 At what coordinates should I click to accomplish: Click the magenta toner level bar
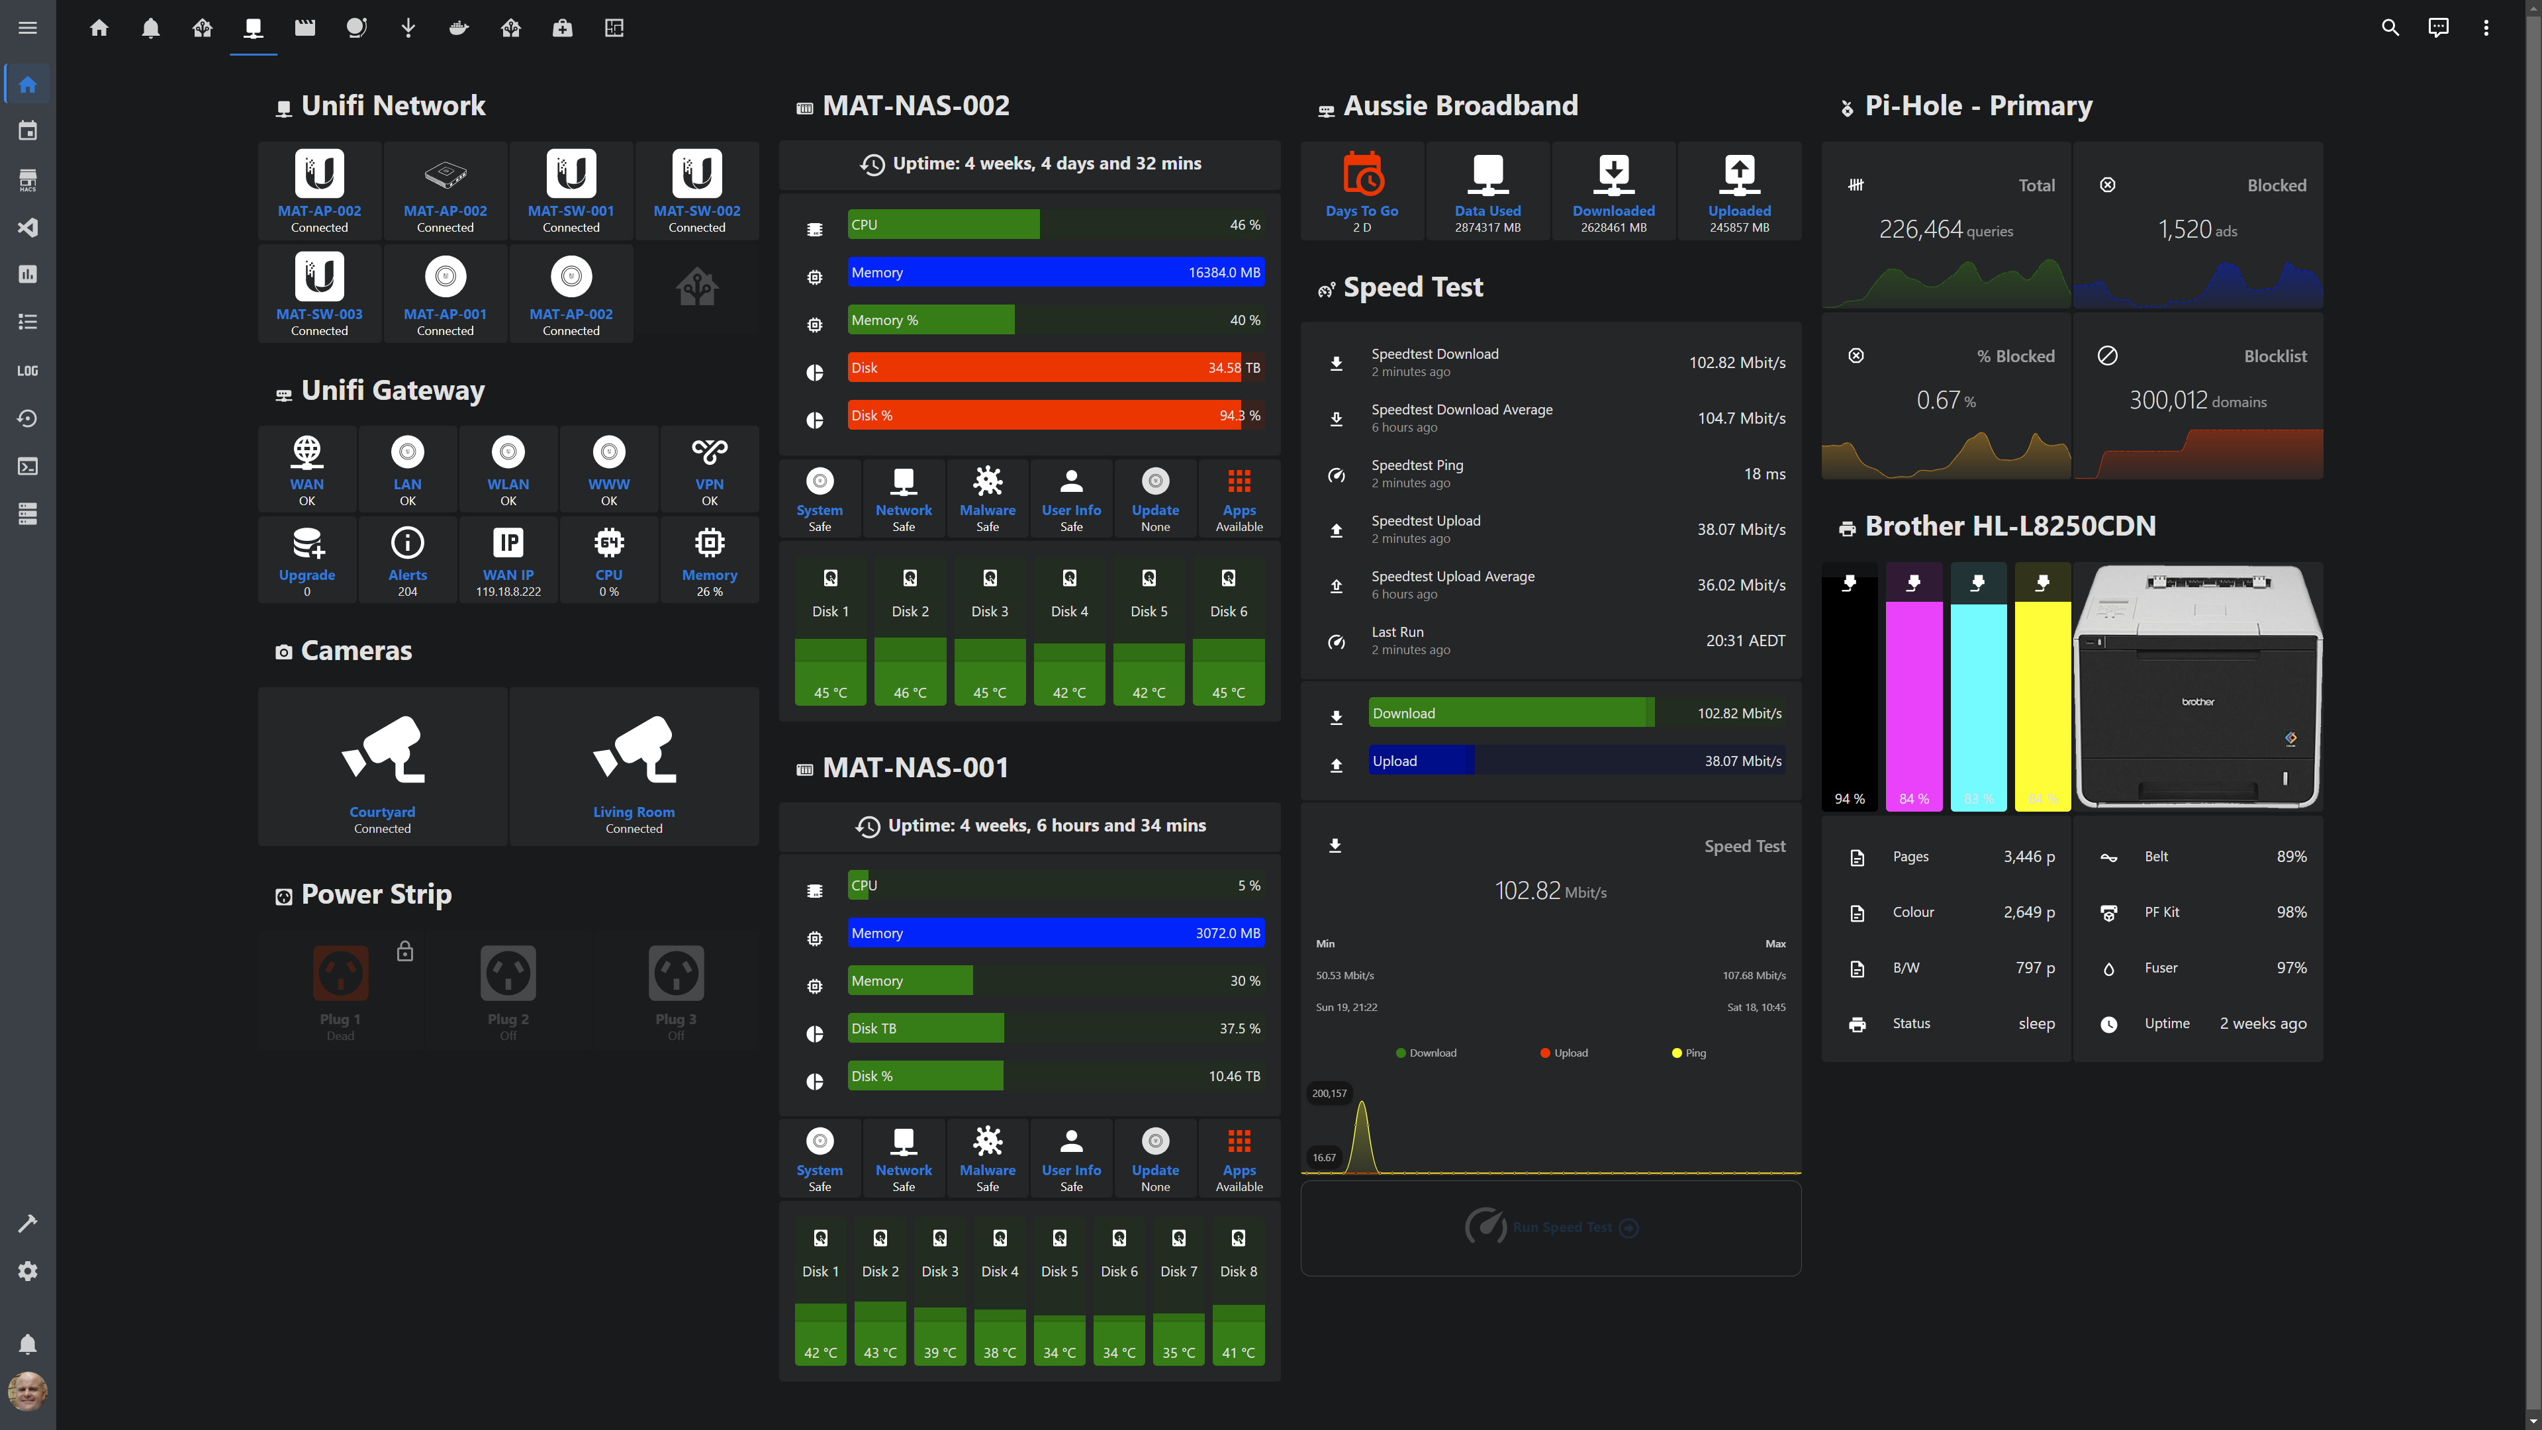[x=1913, y=691]
